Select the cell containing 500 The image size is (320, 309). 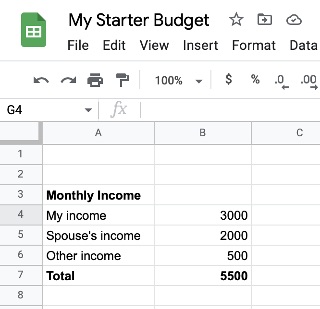point(203,255)
